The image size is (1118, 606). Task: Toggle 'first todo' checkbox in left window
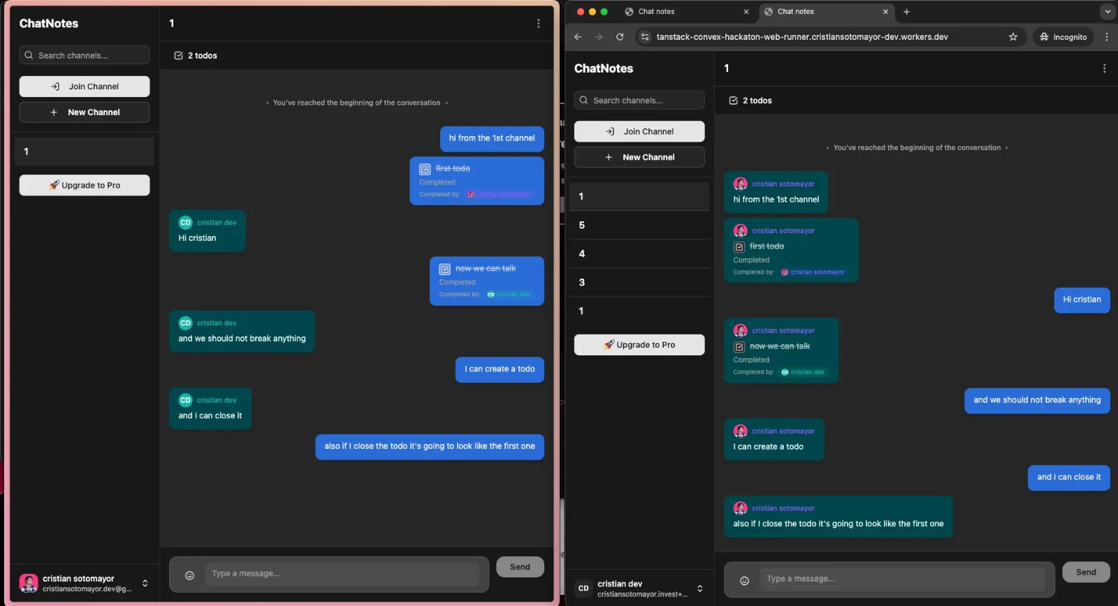click(425, 169)
